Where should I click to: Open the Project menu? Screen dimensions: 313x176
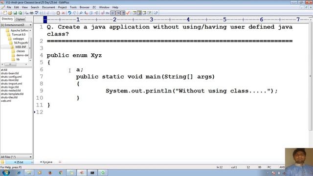[62, 7]
